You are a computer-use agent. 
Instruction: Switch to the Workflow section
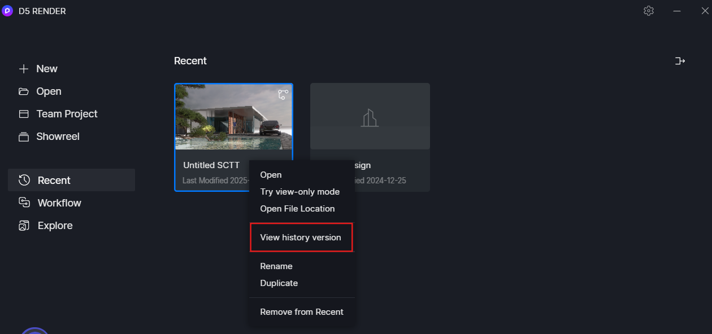[50, 203]
